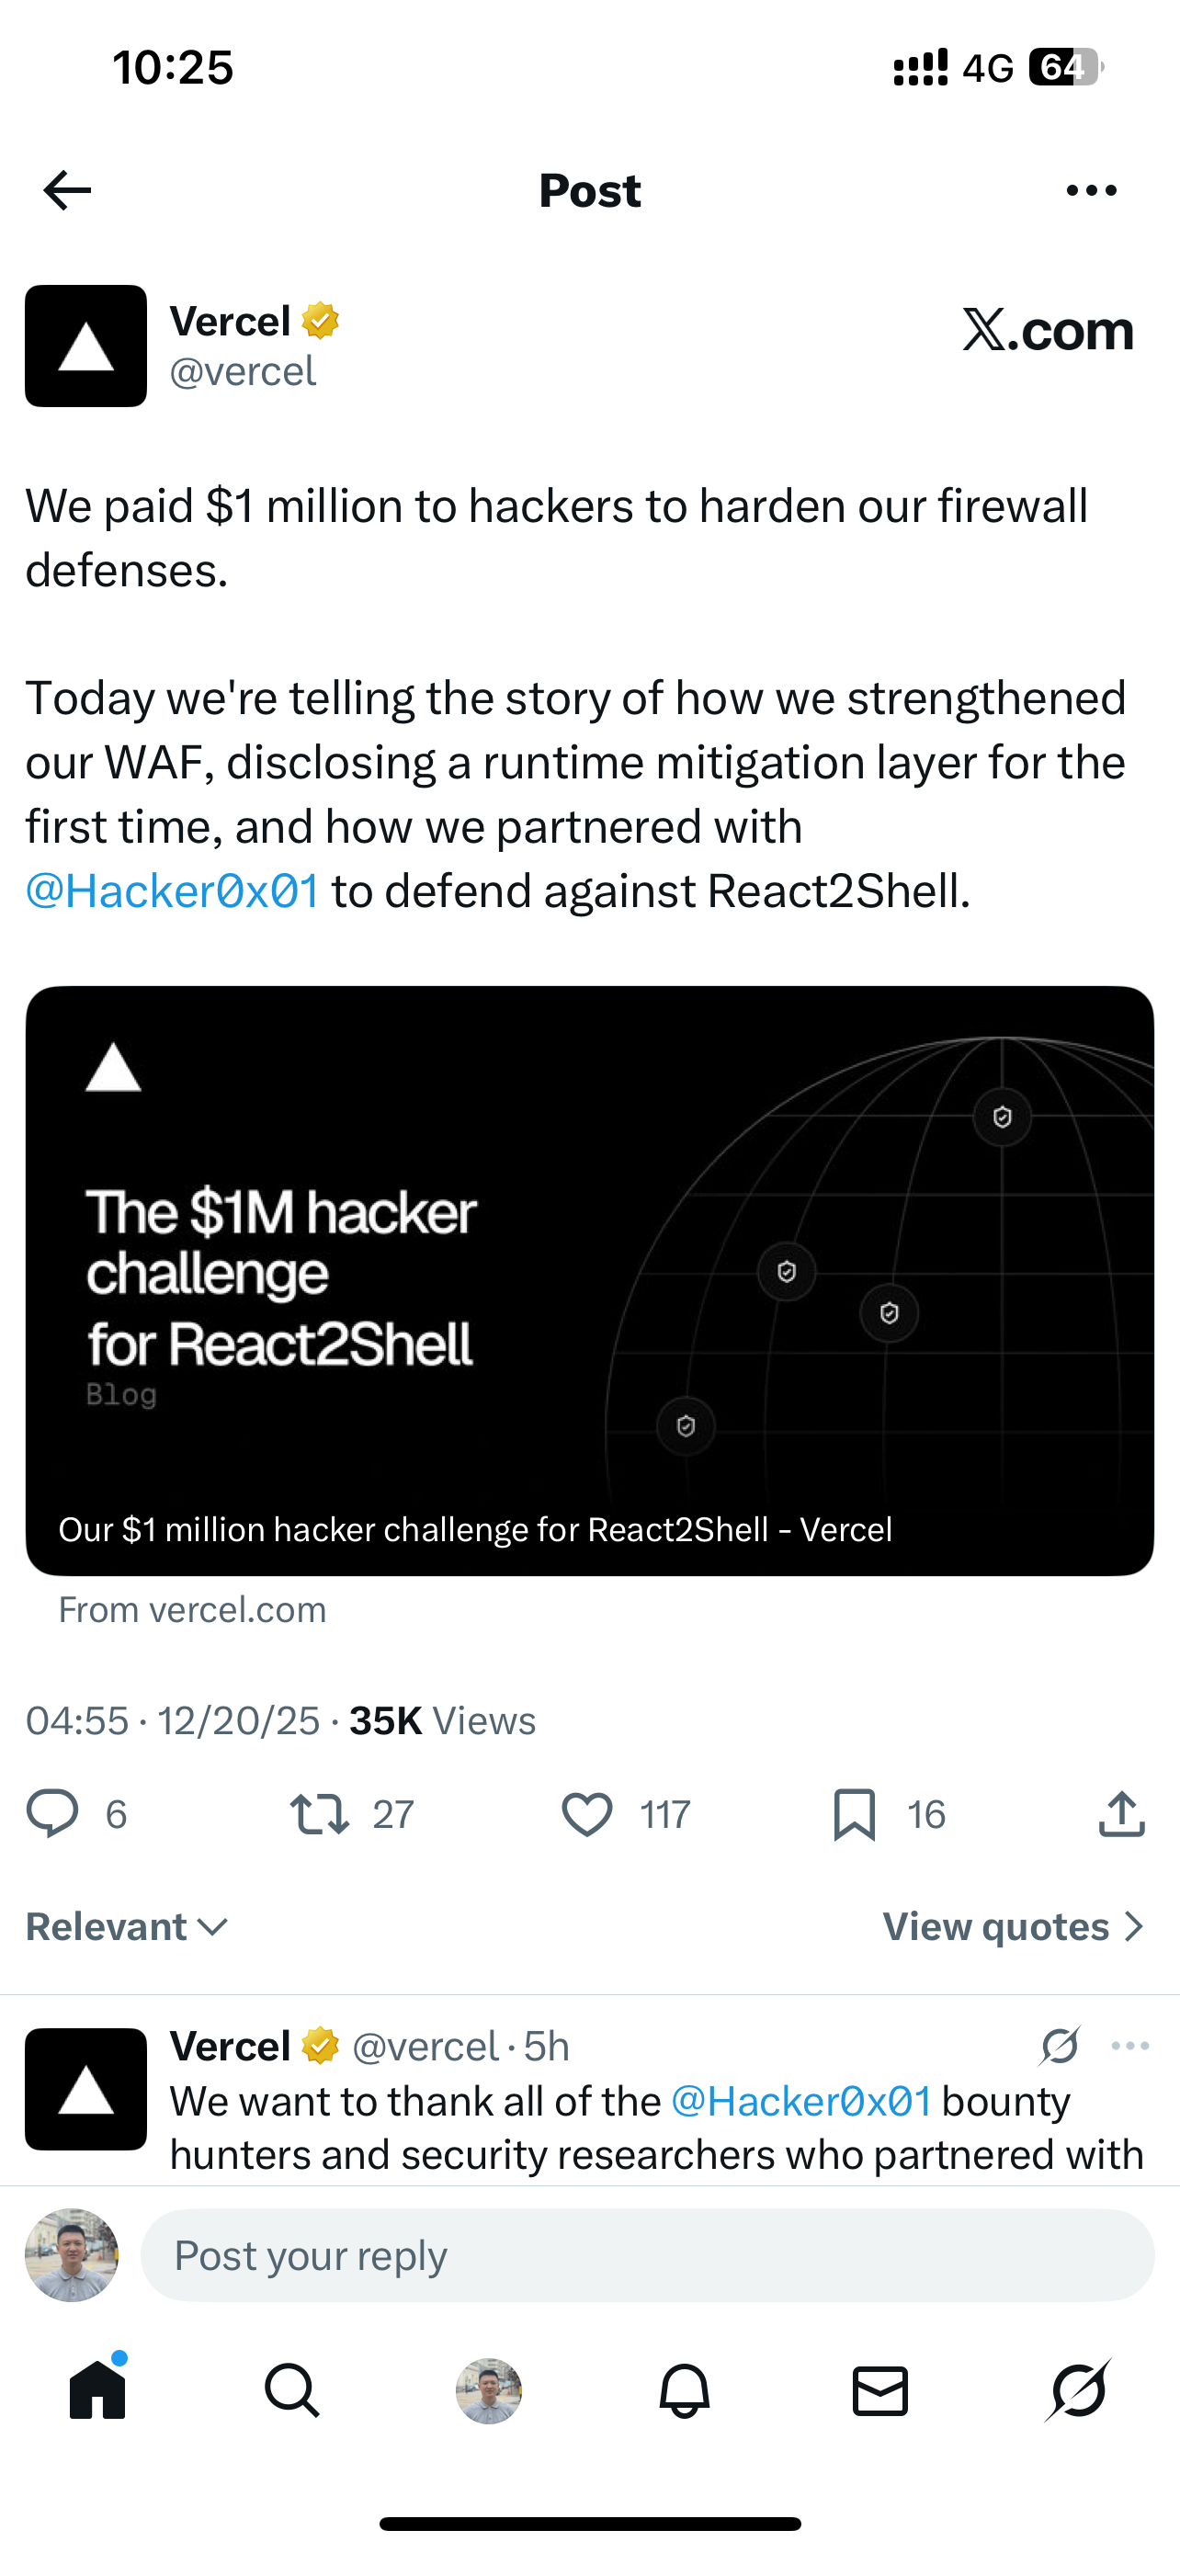The height and width of the screenshot is (2553, 1180).
Task: Tap the Post your reply field
Action: pyautogui.click(x=647, y=2254)
